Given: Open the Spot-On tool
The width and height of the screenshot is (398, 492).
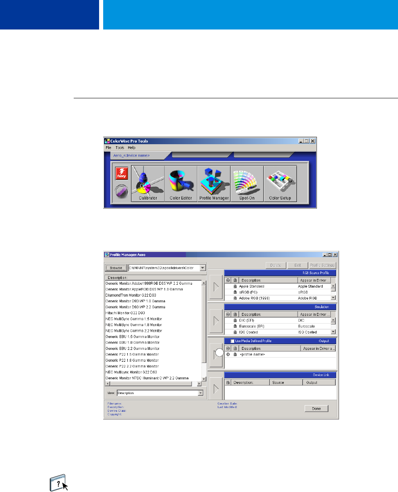Looking at the screenshot, I should 247,184.
